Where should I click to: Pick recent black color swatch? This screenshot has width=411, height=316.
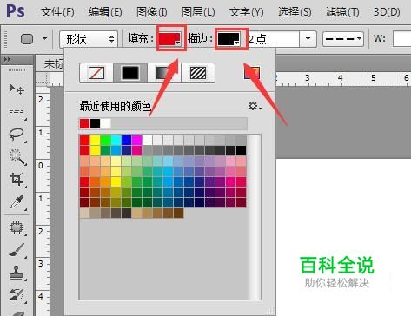(95, 123)
